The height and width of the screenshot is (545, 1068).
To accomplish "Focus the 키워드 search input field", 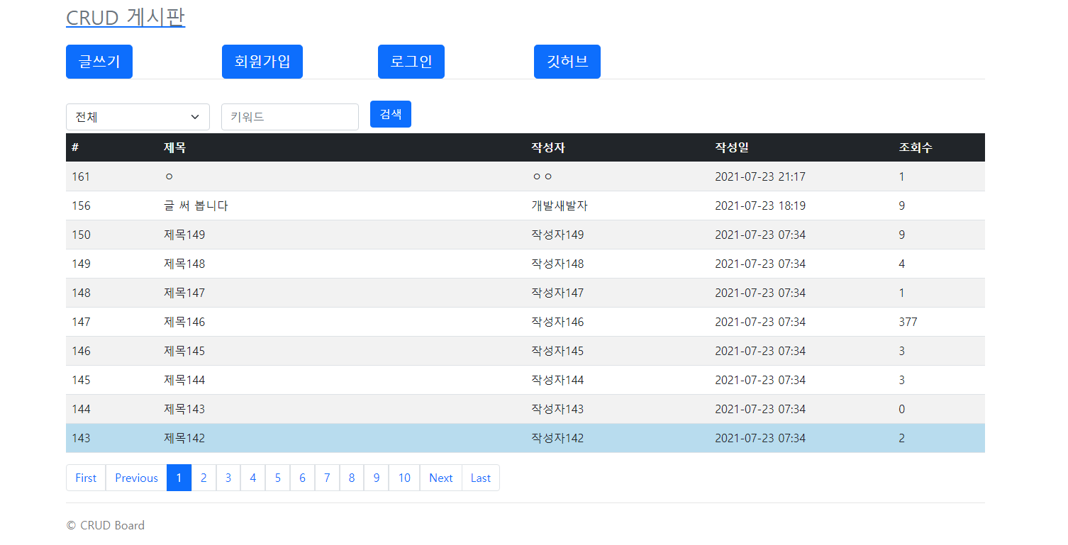I will pyautogui.click(x=290, y=117).
